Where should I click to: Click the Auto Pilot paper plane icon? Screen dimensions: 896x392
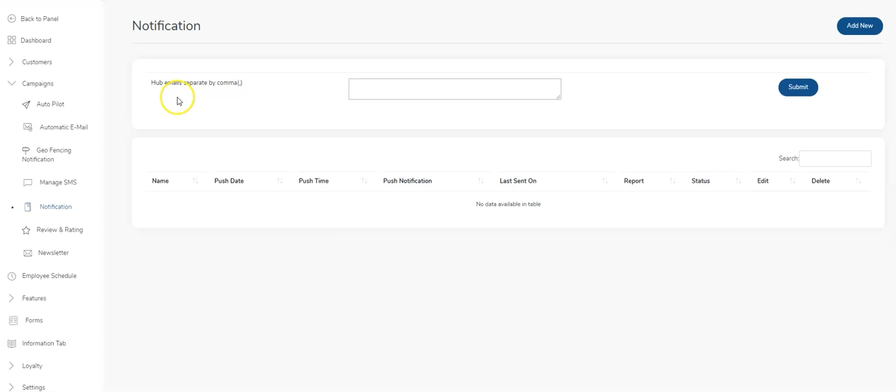[26, 104]
